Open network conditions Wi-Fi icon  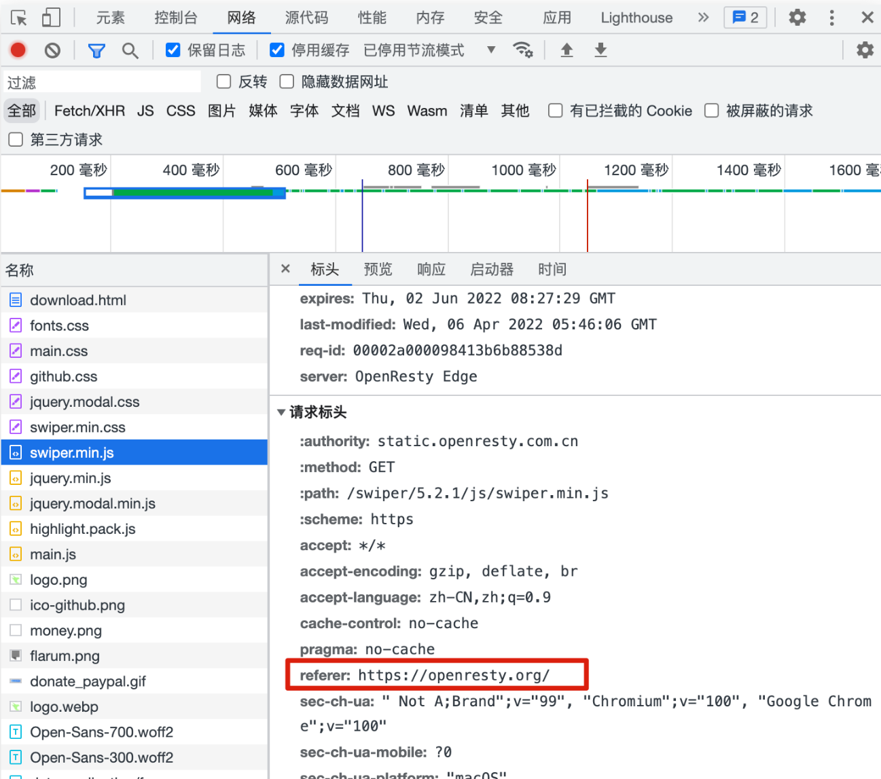pos(522,50)
